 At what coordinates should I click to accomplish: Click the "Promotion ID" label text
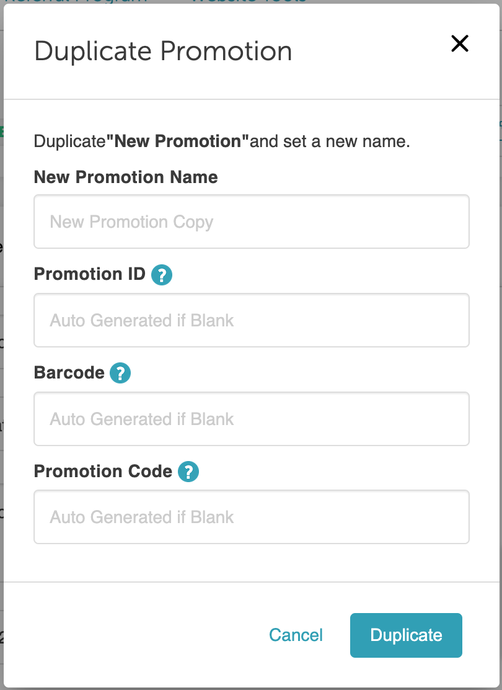[x=89, y=274]
